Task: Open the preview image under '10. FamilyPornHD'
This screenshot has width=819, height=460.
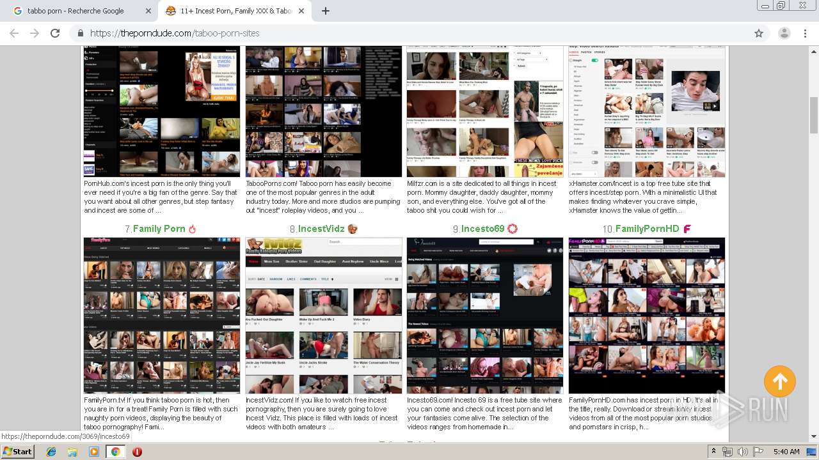Action: coord(647,316)
